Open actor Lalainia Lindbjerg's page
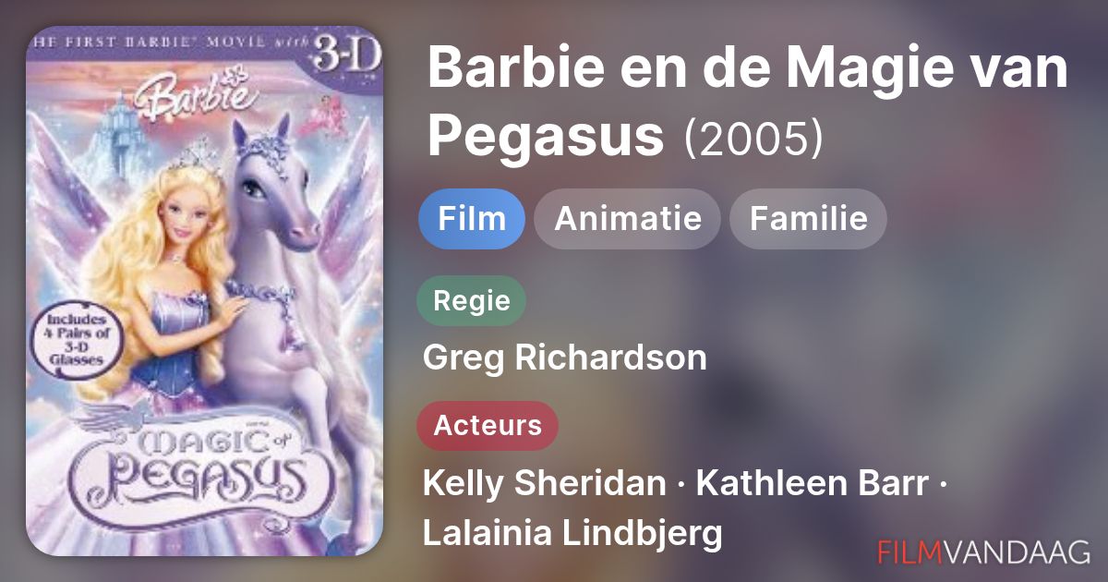 pos(572,533)
